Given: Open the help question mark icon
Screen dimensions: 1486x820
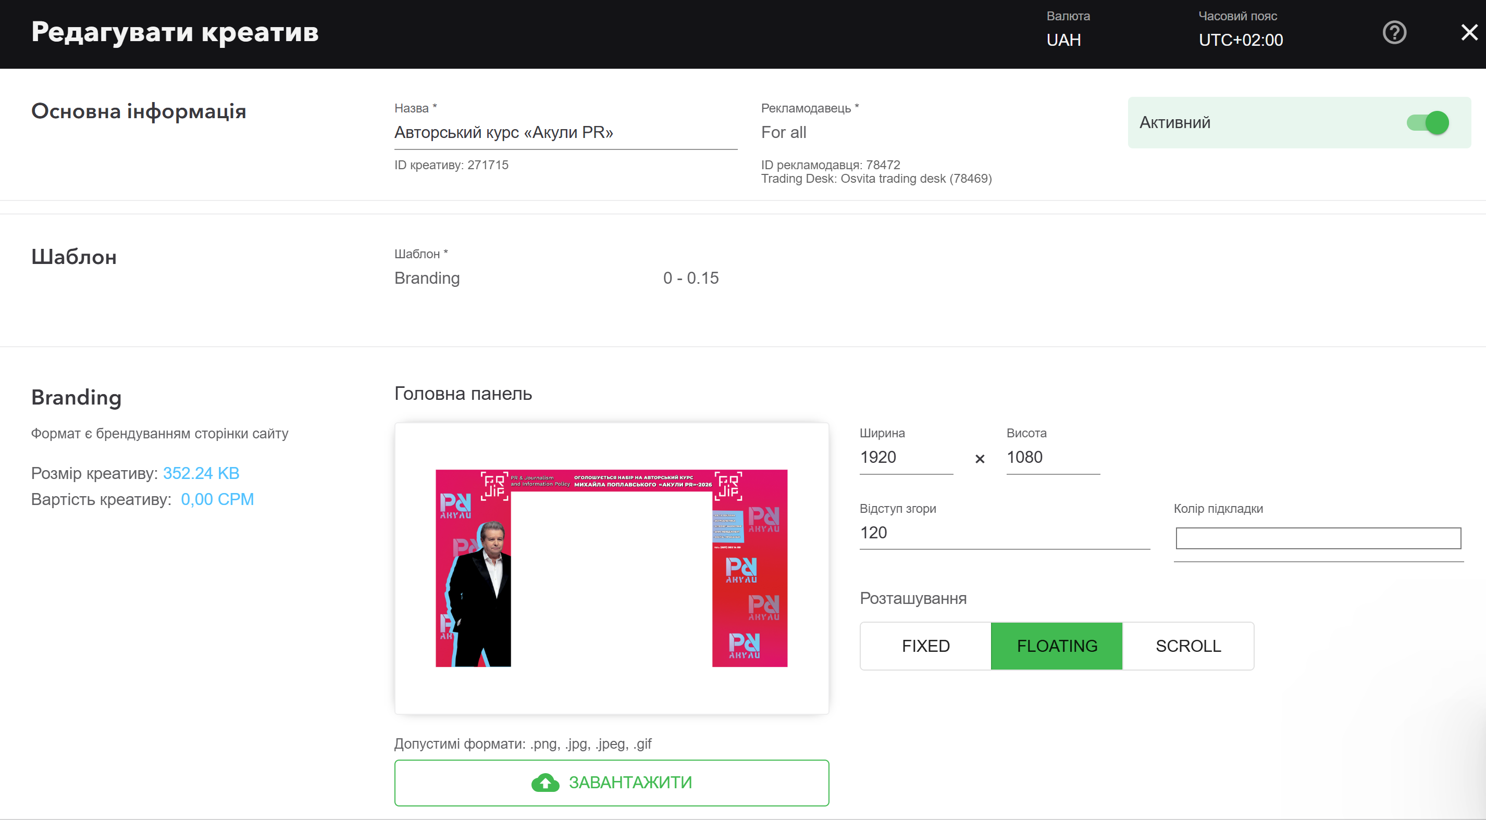Looking at the screenshot, I should pyautogui.click(x=1394, y=32).
